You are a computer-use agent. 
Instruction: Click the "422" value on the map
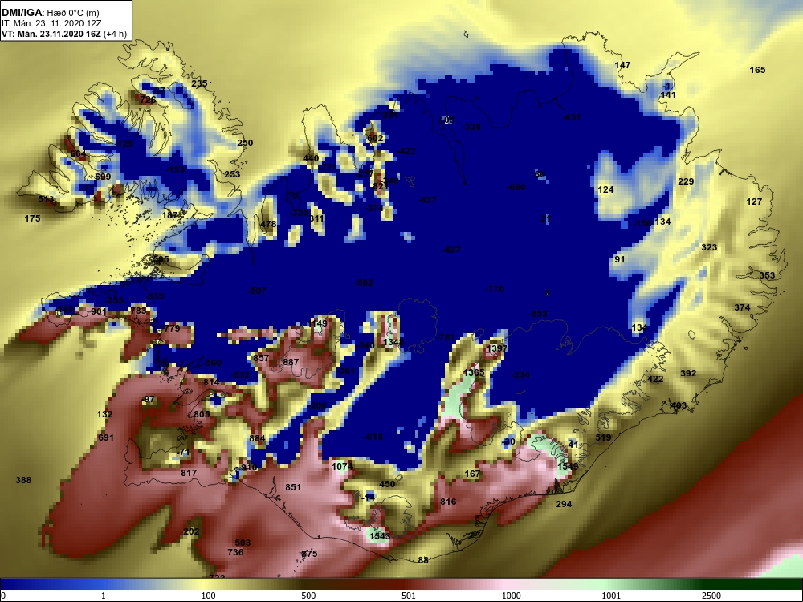655,380
